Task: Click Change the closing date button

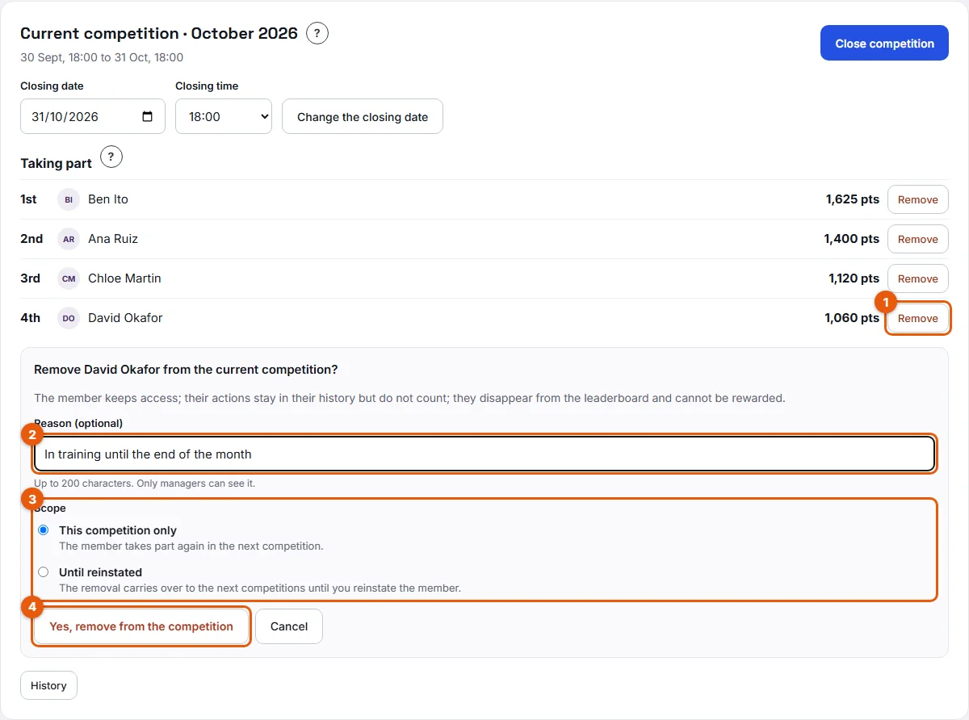Action: click(x=363, y=116)
